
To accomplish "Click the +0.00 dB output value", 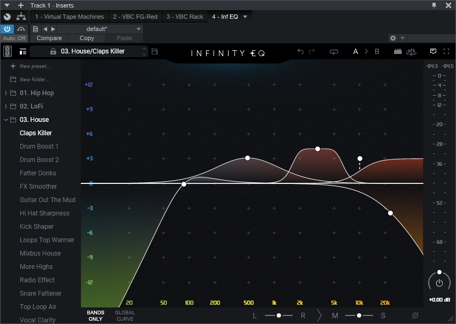I will (x=439, y=299).
